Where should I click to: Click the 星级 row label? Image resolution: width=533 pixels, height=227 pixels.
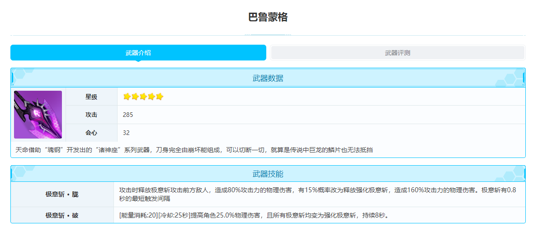point(91,97)
